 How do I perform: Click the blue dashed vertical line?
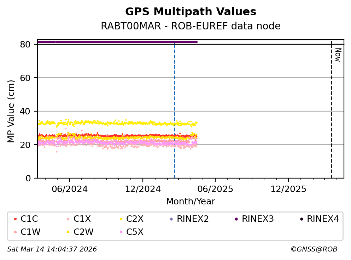click(175, 106)
